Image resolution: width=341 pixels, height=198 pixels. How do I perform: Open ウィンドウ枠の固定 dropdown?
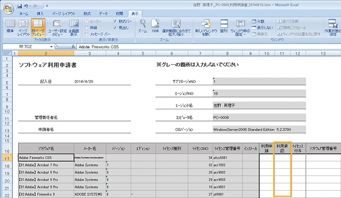click(x=240, y=28)
